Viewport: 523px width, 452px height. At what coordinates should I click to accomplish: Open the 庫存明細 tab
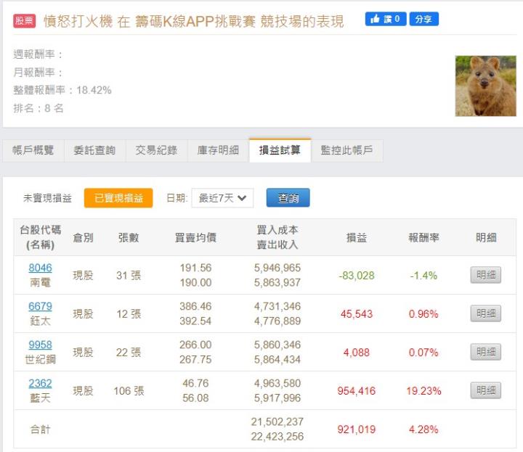coord(218,150)
